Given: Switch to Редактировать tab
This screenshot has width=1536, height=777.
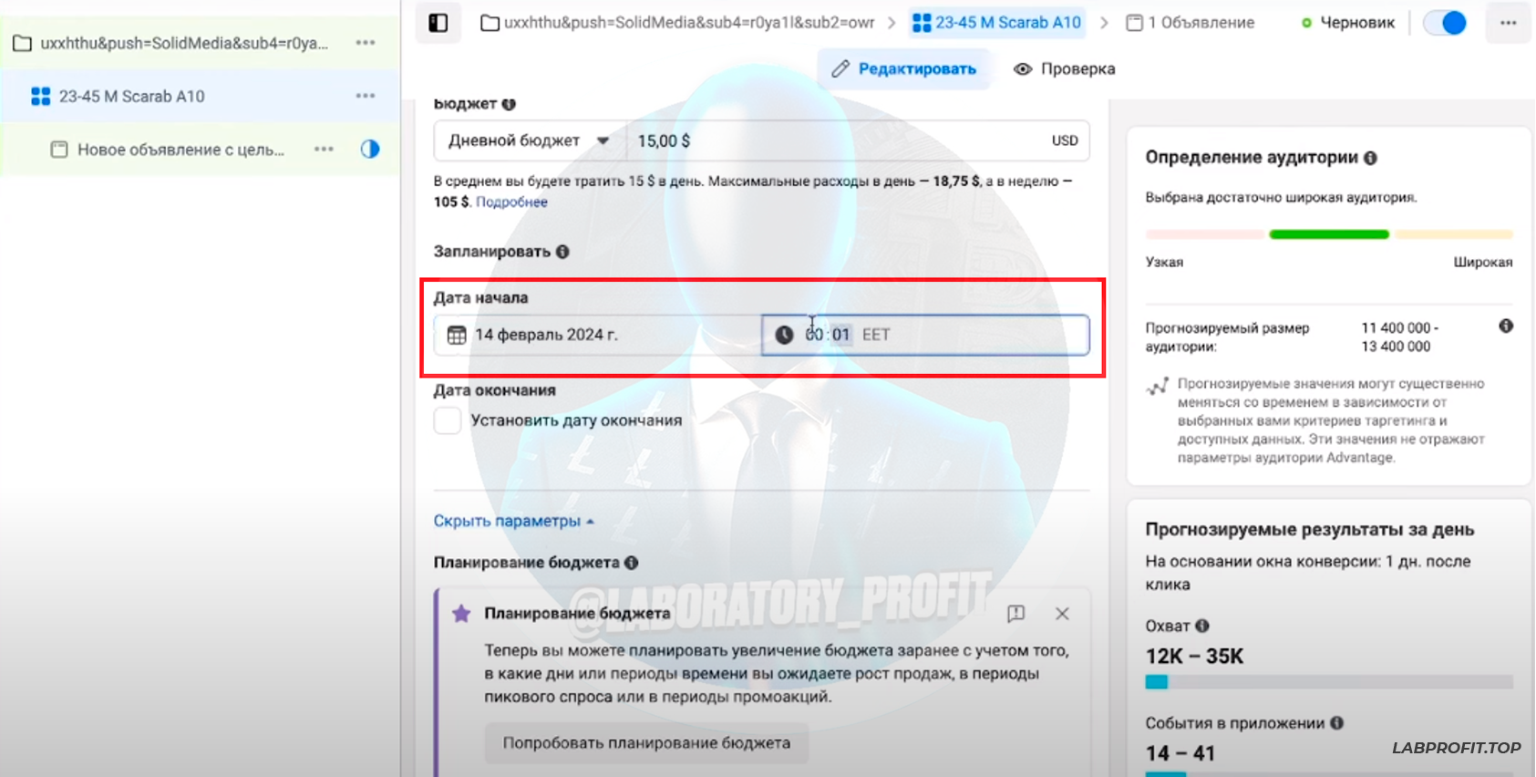Looking at the screenshot, I should pyautogui.click(x=903, y=68).
